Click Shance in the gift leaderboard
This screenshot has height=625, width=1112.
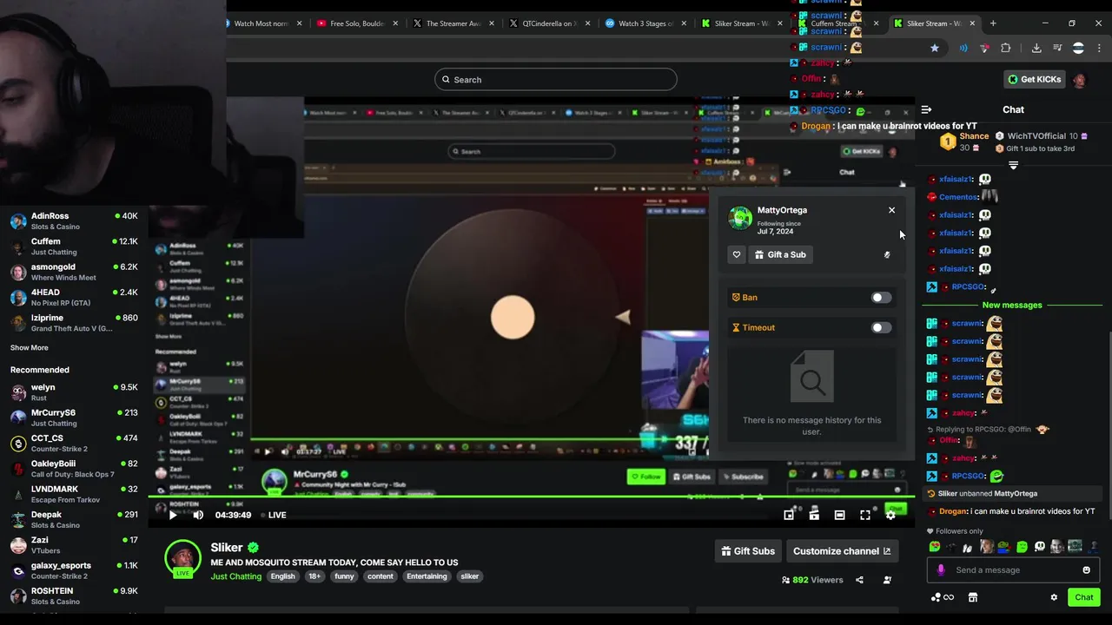974,136
